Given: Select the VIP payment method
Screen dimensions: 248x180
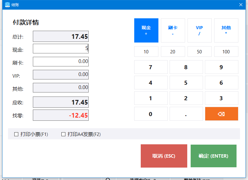Looking at the screenshot, I should 199,30.
